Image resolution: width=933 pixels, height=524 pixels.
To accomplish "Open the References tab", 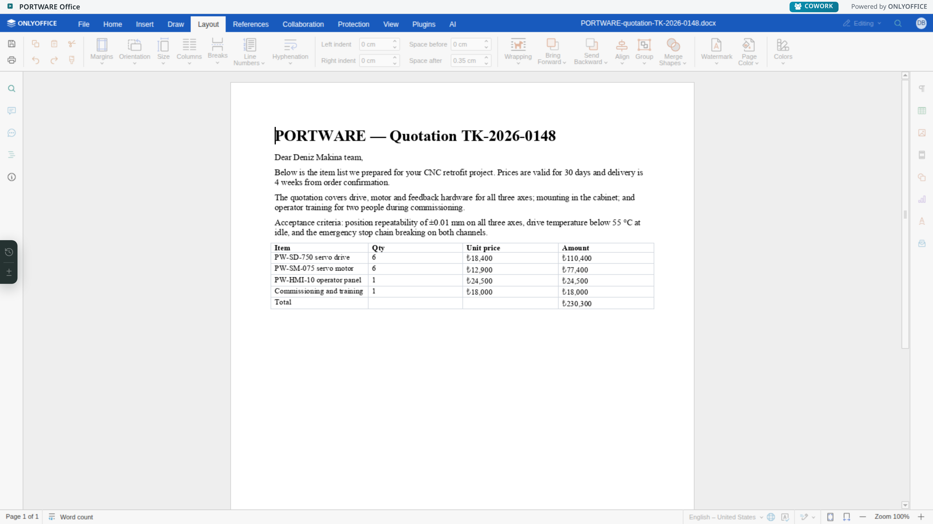I will point(251,24).
